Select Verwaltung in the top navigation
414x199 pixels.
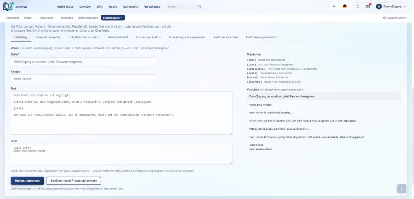click(x=152, y=6)
